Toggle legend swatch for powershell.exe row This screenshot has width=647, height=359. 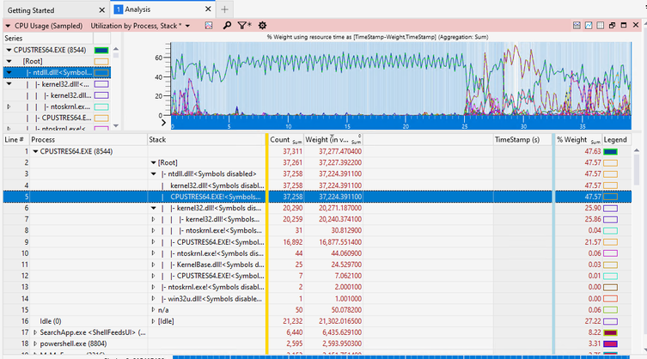610,344
